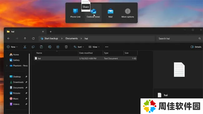
Task: Close the hai tab
Action: 43,32
